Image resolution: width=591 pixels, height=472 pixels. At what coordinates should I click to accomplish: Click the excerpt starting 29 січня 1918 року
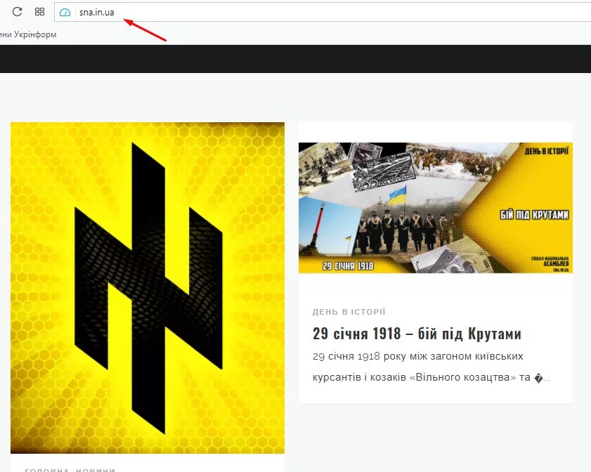(x=431, y=367)
